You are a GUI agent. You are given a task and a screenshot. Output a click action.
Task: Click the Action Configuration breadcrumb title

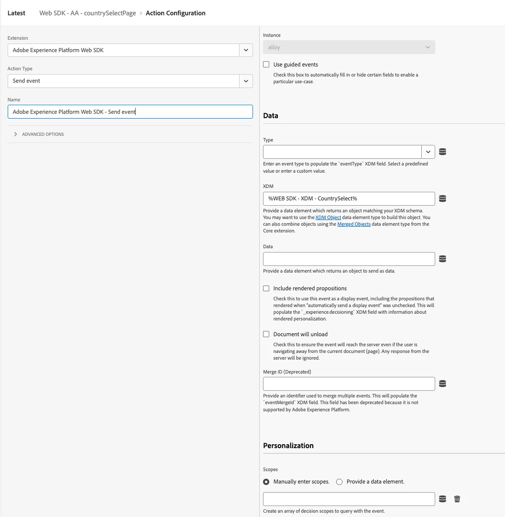coord(176,13)
